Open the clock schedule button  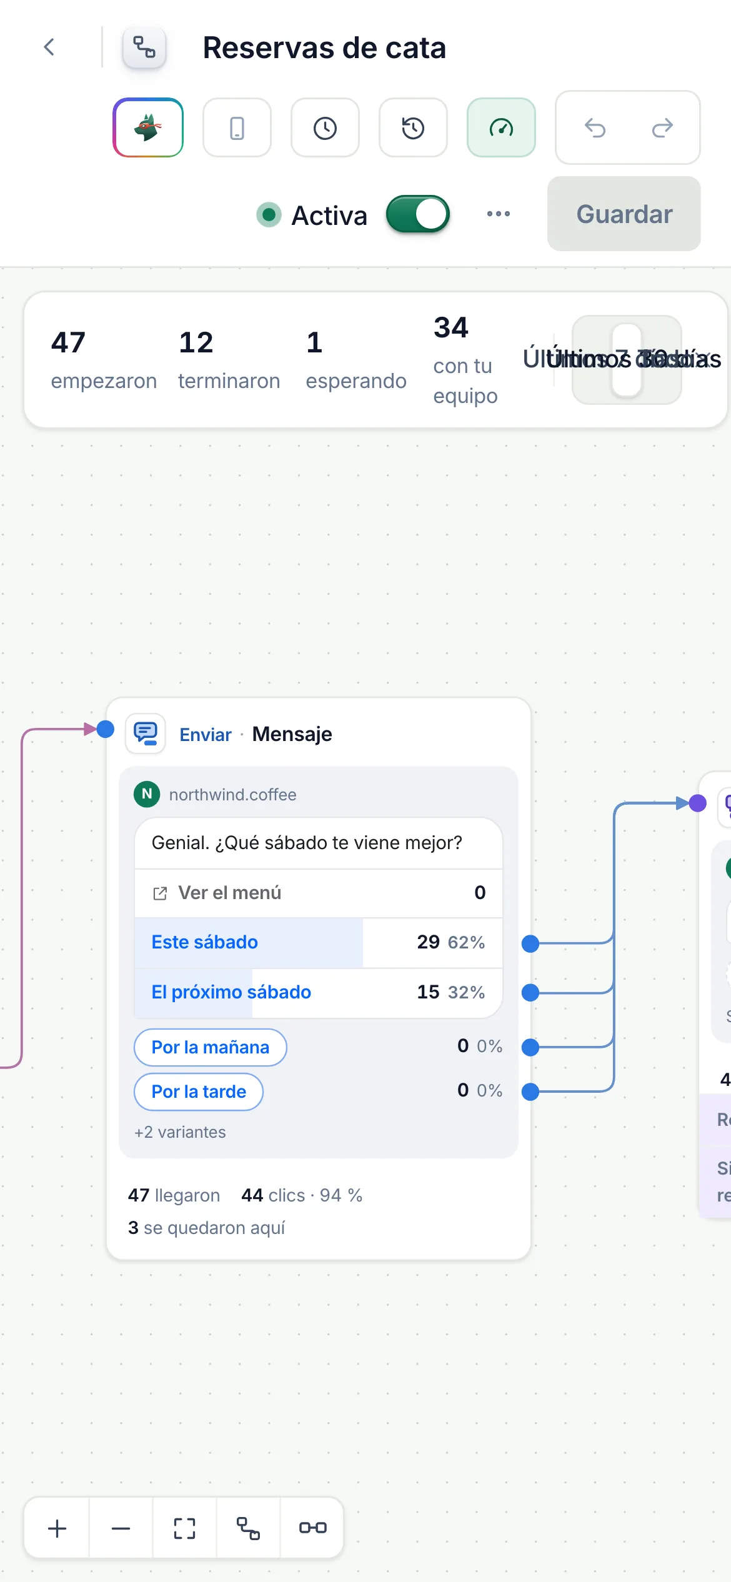click(325, 127)
